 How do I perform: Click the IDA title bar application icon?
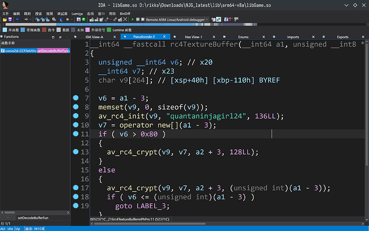click(x=5, y=5)
